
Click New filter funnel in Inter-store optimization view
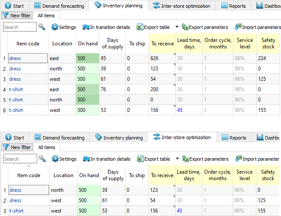tap(17, 147)
